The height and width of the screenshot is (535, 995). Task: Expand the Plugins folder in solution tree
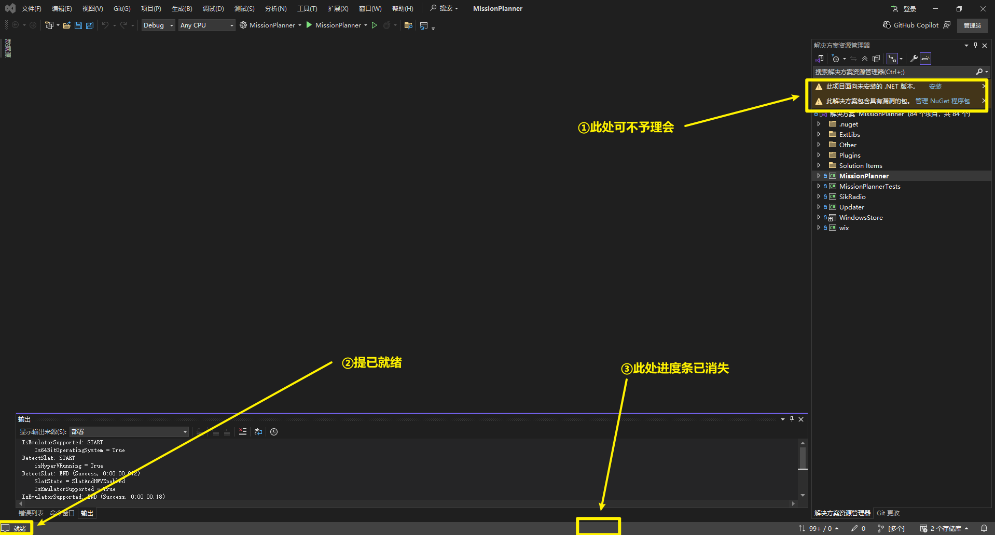819,155
